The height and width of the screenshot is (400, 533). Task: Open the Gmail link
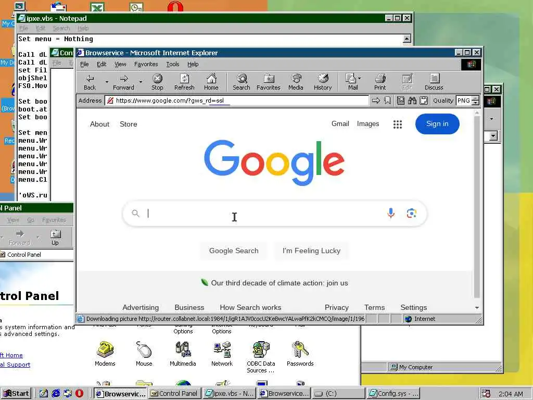(x=340, y=124)
